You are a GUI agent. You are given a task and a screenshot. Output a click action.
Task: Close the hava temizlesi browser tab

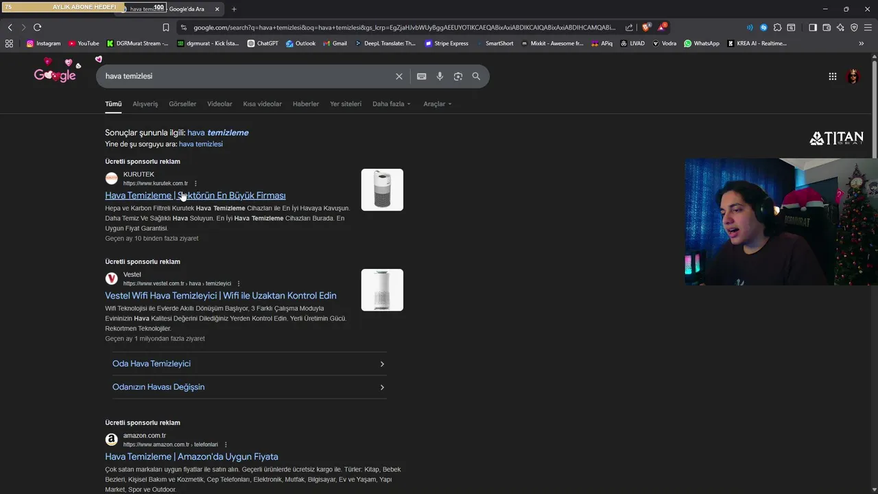coord(217,9)
